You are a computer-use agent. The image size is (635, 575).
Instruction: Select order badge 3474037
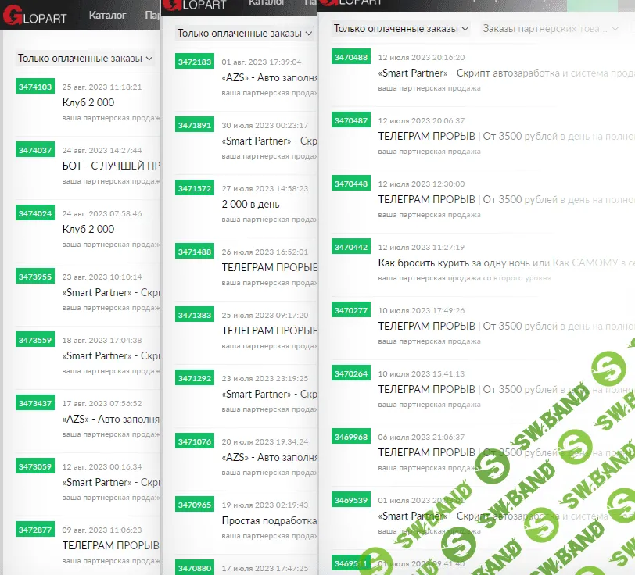click(35, 150)
